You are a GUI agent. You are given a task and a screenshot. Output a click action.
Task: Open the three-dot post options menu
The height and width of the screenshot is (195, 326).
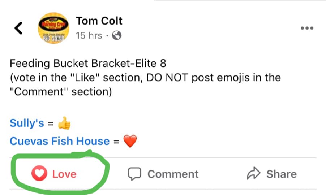[306, 29]
